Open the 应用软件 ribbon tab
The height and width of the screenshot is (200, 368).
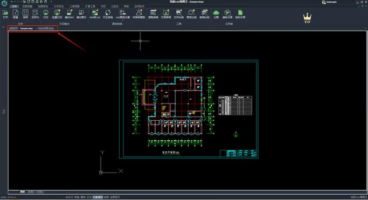(140, 6)
